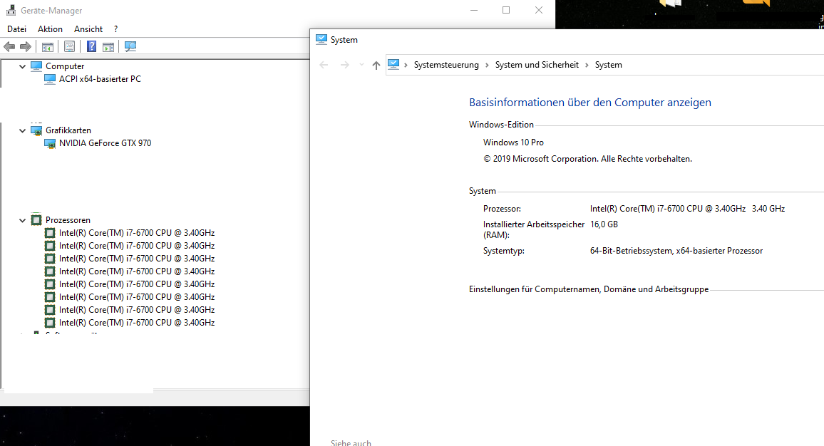The height and width of the screenshot is (446, 824).
Task: Select the last Intel Core i7-6700 processor entry
Action: point(136,323)
